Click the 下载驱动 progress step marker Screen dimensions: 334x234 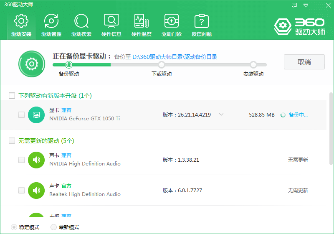(x=162, y=65)
